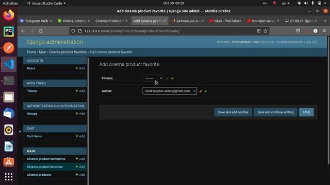Open VIEW SITE link in header

tap(267, 42)
